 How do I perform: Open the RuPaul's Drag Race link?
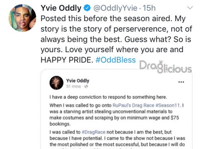pyautogui.click(x=133, y=106)
